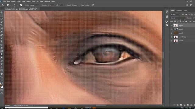Toggle the Brush Settings panel button
This screenshot has height=109, width=195.
[21, 5]
